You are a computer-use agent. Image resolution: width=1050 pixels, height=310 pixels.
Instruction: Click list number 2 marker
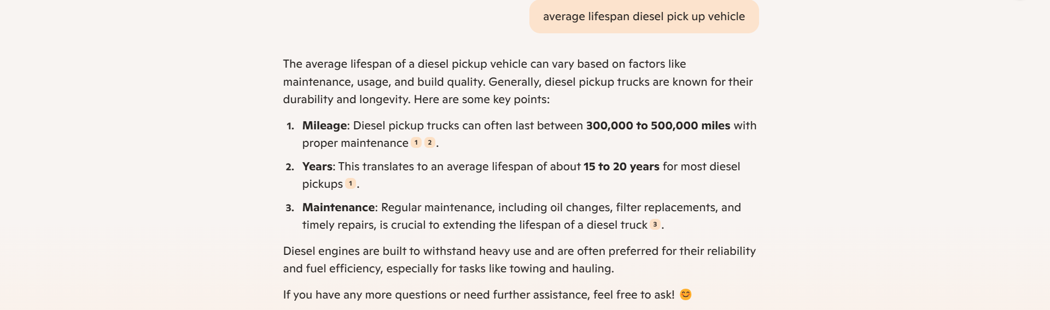pyautogui.click(x=290, y=167)
